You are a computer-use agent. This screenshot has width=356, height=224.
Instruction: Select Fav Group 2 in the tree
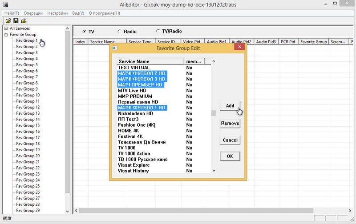pyautogui.click(x=27, y=47)
